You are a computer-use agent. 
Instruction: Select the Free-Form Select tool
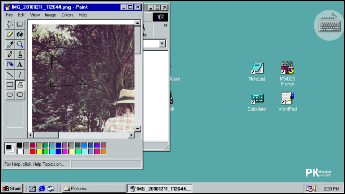pos(10,24)
